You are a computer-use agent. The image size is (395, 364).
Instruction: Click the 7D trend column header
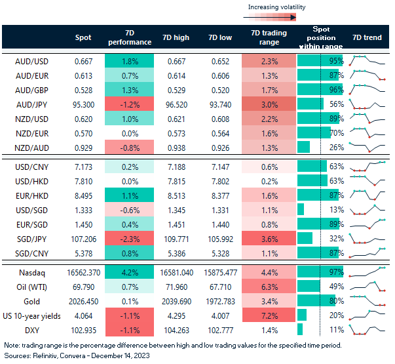click(367, 38)
